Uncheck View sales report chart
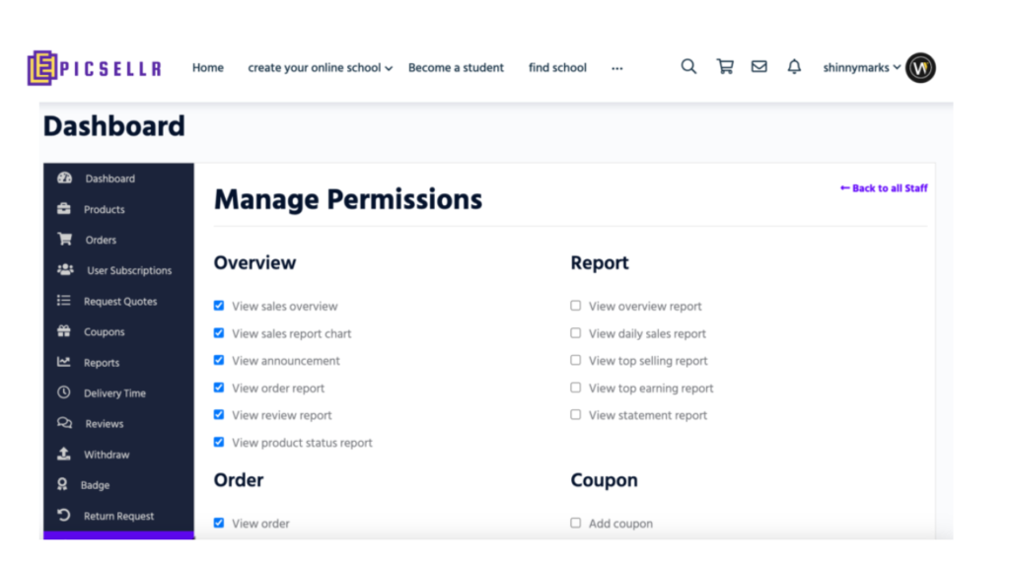The image size is (1010, 568). (x=219, y=333)
